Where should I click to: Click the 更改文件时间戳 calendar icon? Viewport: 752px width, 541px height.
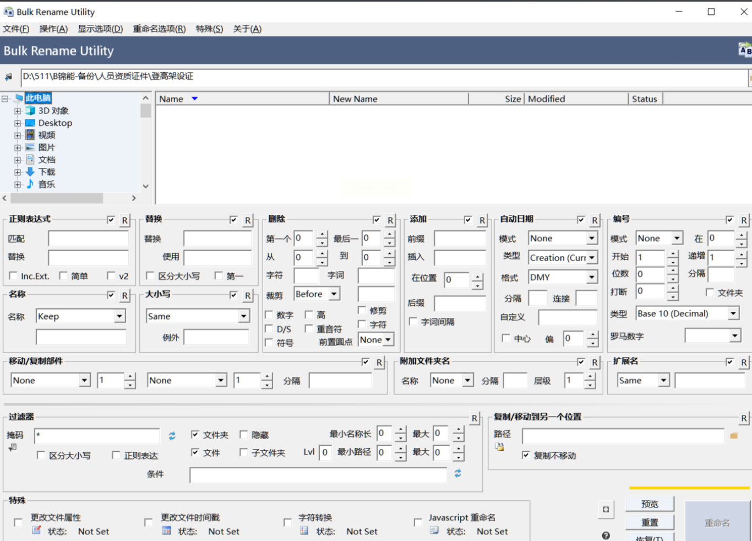point(166,531)
